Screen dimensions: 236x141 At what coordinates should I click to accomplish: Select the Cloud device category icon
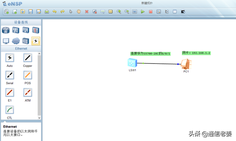(16, 41)
